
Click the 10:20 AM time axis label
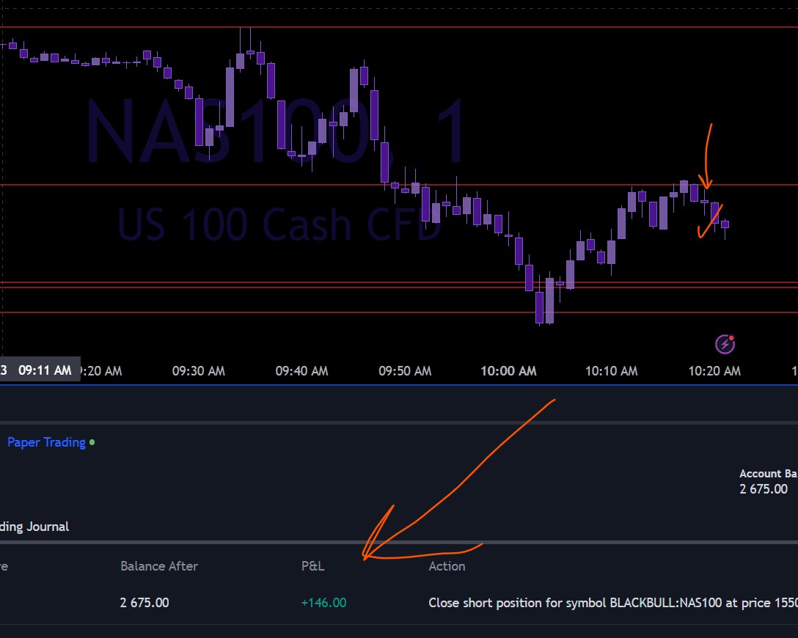[x=714, y=371]
